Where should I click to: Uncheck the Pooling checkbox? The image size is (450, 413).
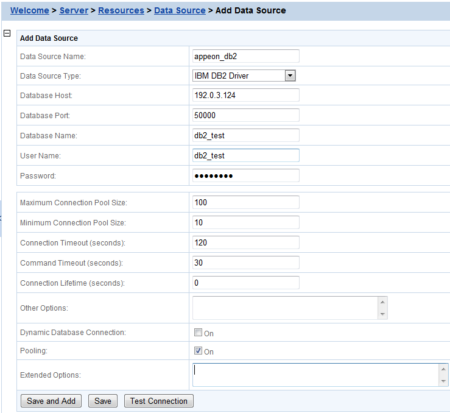198,351
